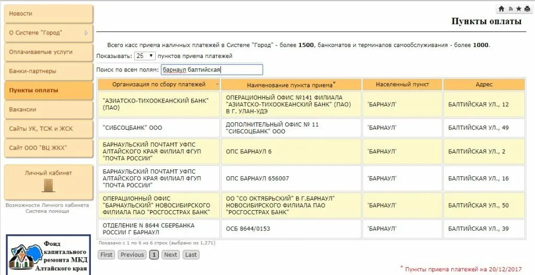Open the Личный кабинет door icon
Image resolution: width=535 pixels, height=275 pixels.
click(49, 185)
